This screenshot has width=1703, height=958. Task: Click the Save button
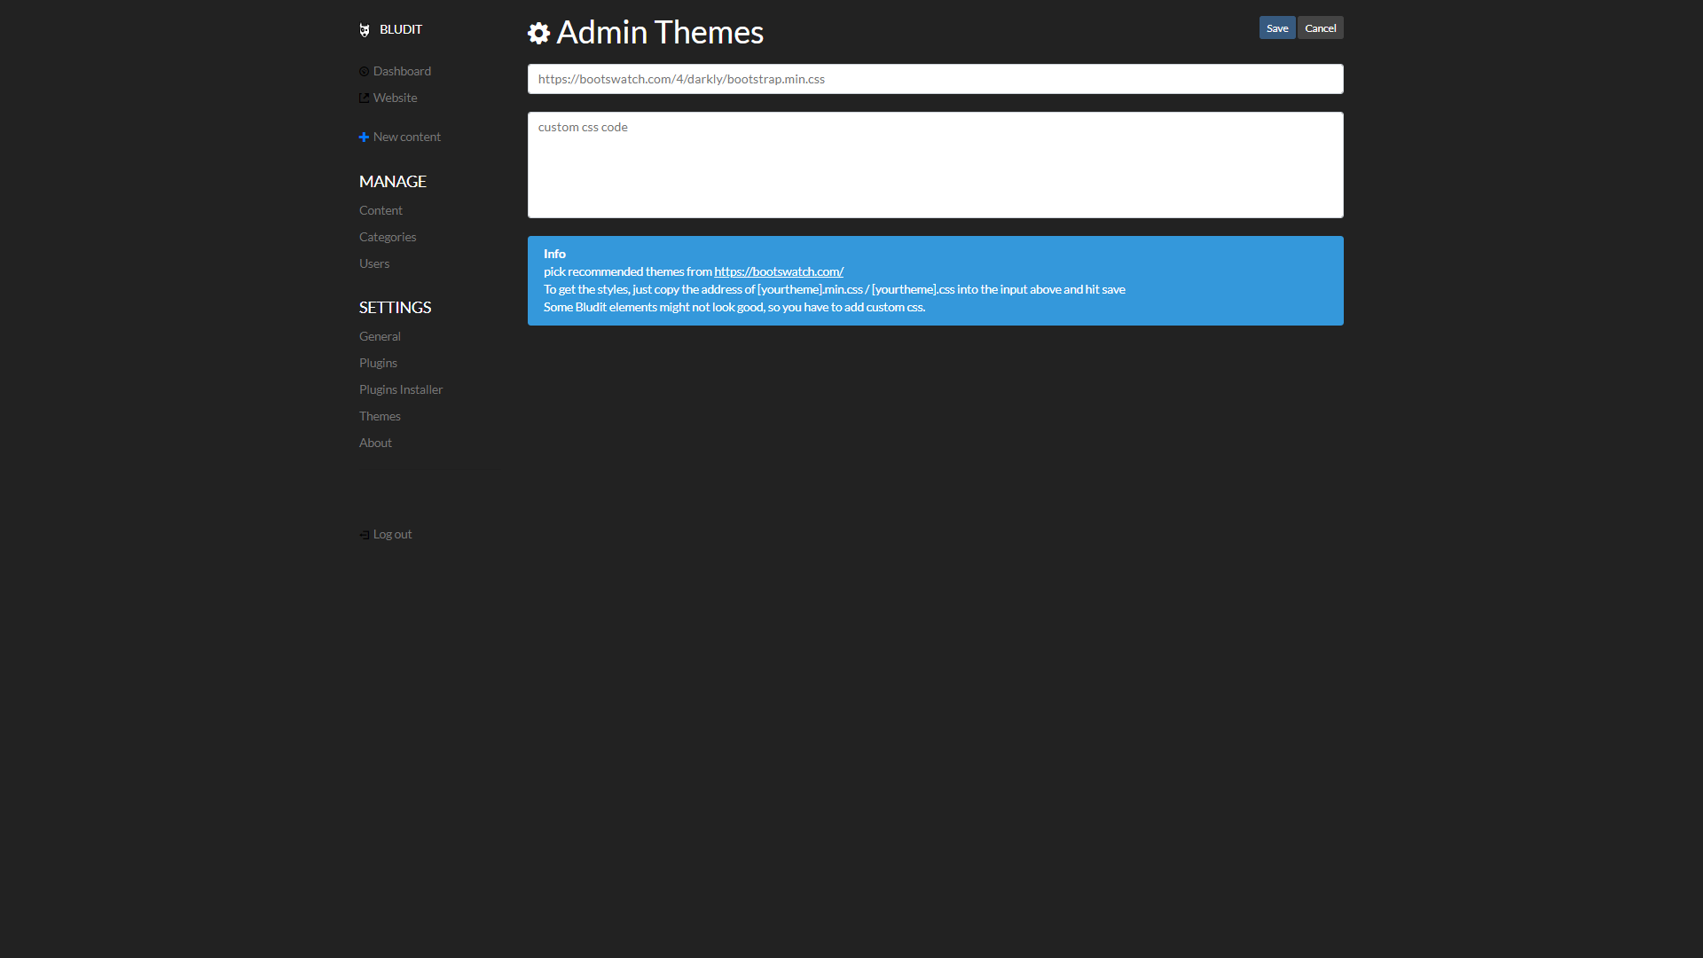pyautogui.click(x=1276, y=27)
